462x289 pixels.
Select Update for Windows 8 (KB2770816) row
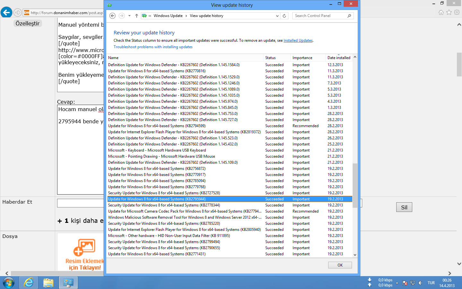coord(230,71)
